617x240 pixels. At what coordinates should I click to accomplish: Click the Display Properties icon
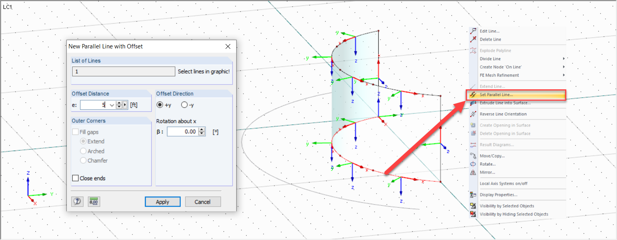[473, 195]
